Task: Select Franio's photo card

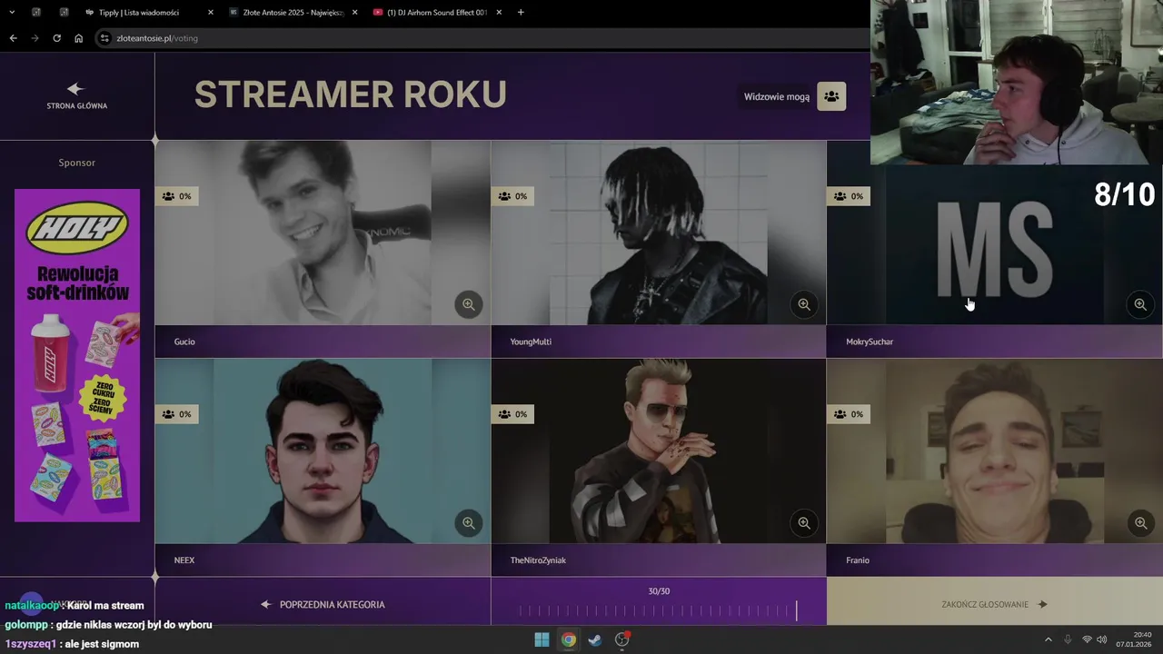Action: point(994,451)
